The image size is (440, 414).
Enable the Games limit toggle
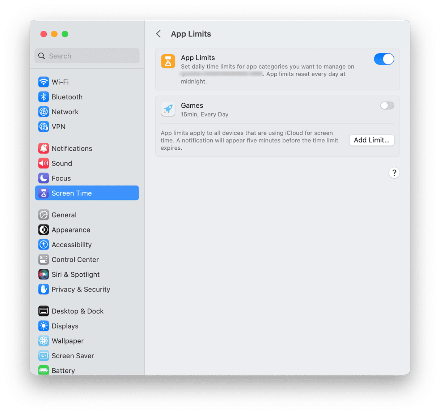(387, 106)
